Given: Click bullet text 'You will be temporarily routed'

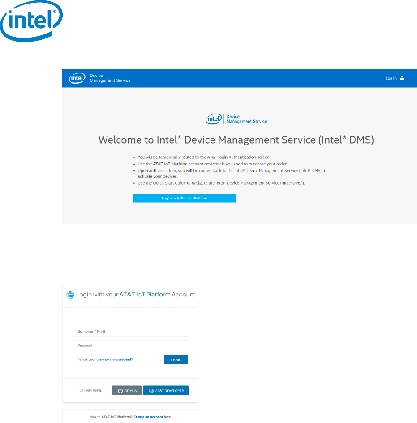Looking at the screenshot, I should tap(204, 157).
